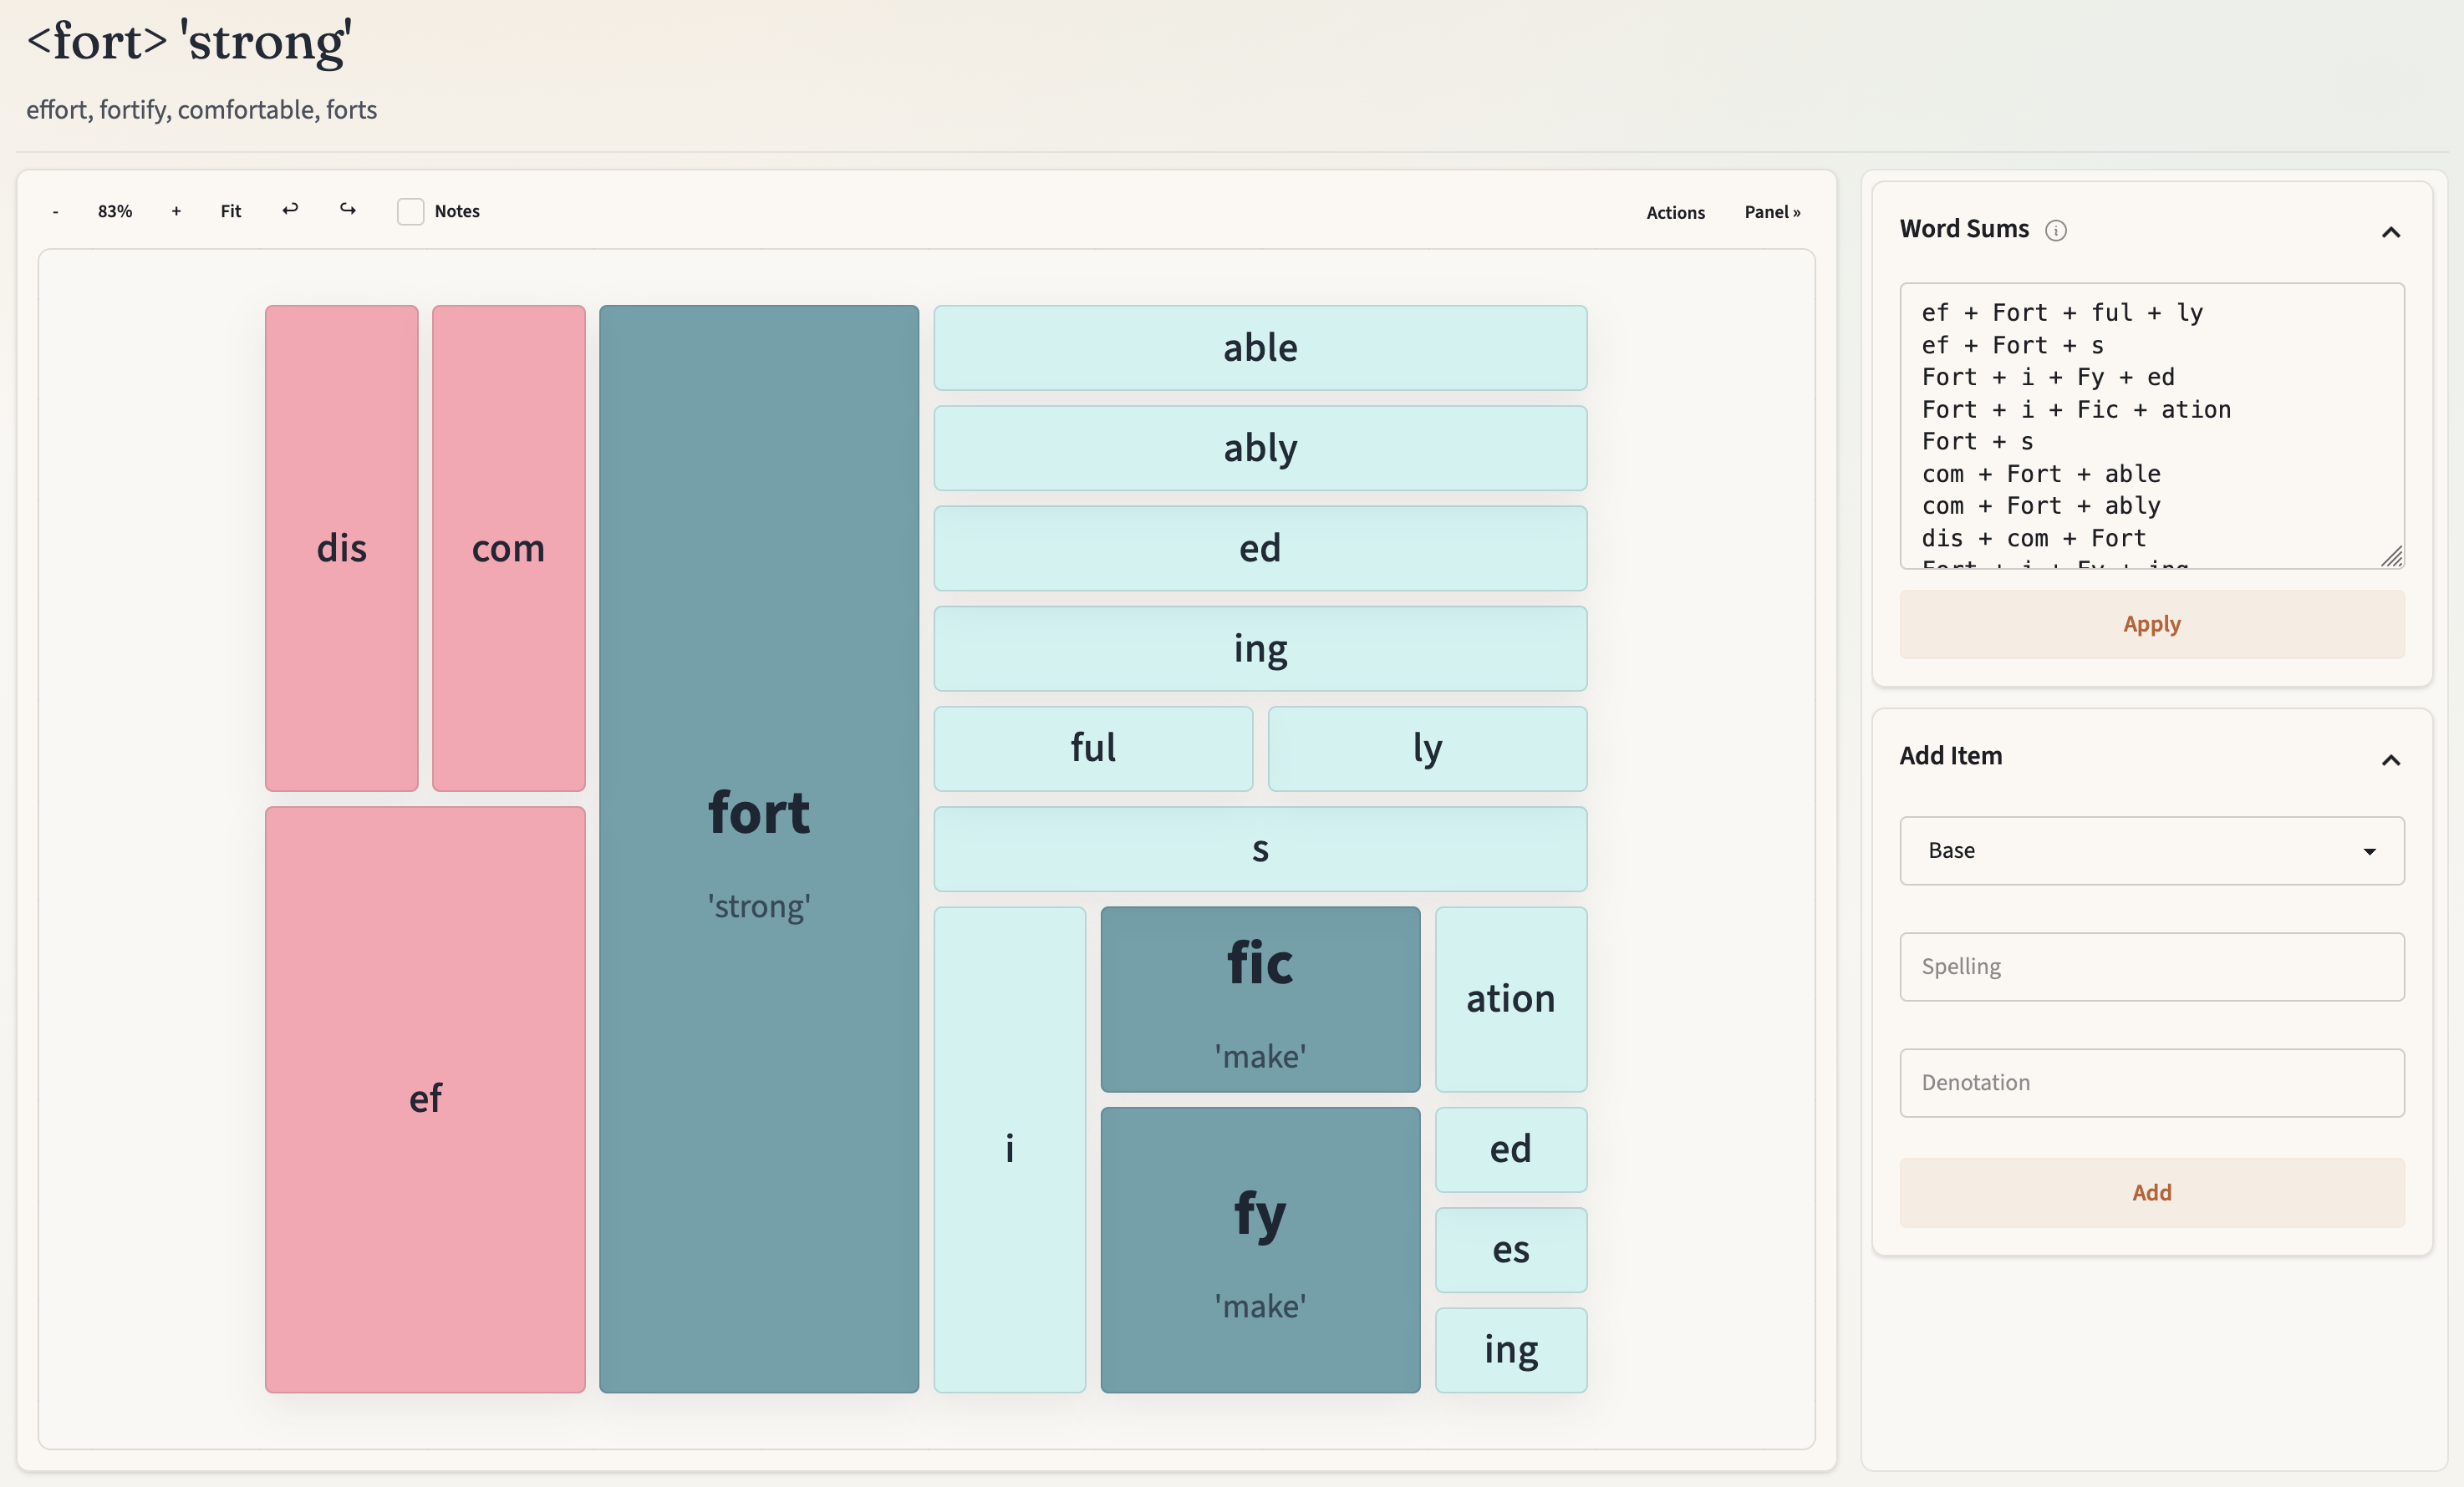Viewport: 2464px width, 1487px height.
Task: Select the 'fy' base block
Action: [x=1260, y=1249]
